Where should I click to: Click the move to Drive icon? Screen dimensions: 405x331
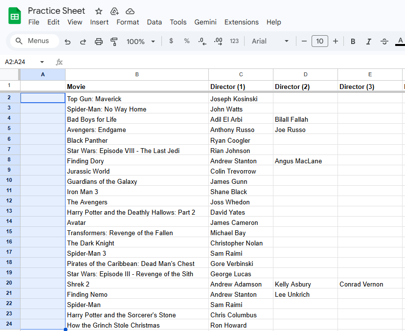[x=114, y=11]
